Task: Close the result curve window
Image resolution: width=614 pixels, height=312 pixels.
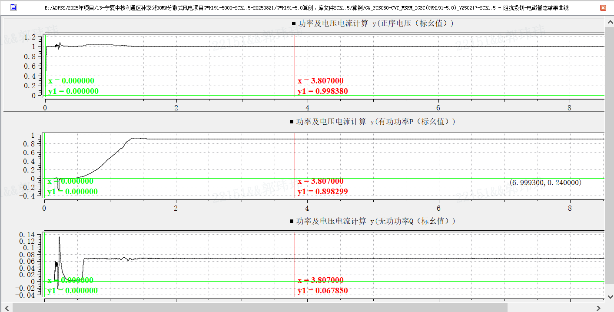Action: pos(603,8)
